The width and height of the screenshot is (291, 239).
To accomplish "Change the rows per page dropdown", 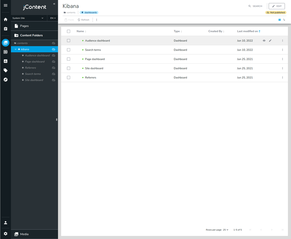I will [226, 230].
